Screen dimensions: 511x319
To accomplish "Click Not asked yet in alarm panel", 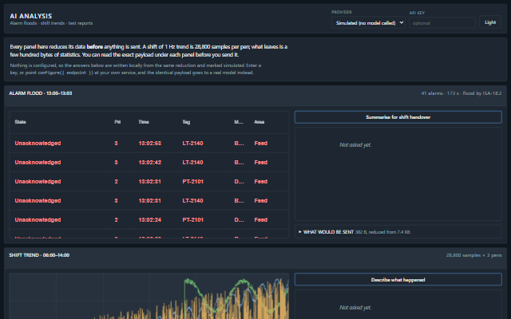I will (x=355, y=145).
